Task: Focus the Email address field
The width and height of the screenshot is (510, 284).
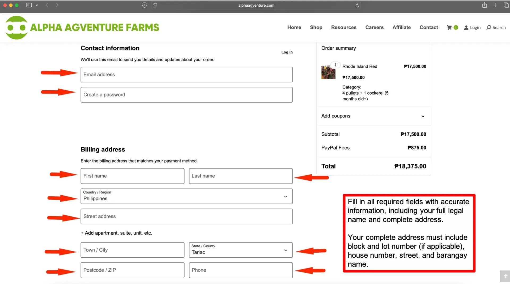Action: click(186, 75)
